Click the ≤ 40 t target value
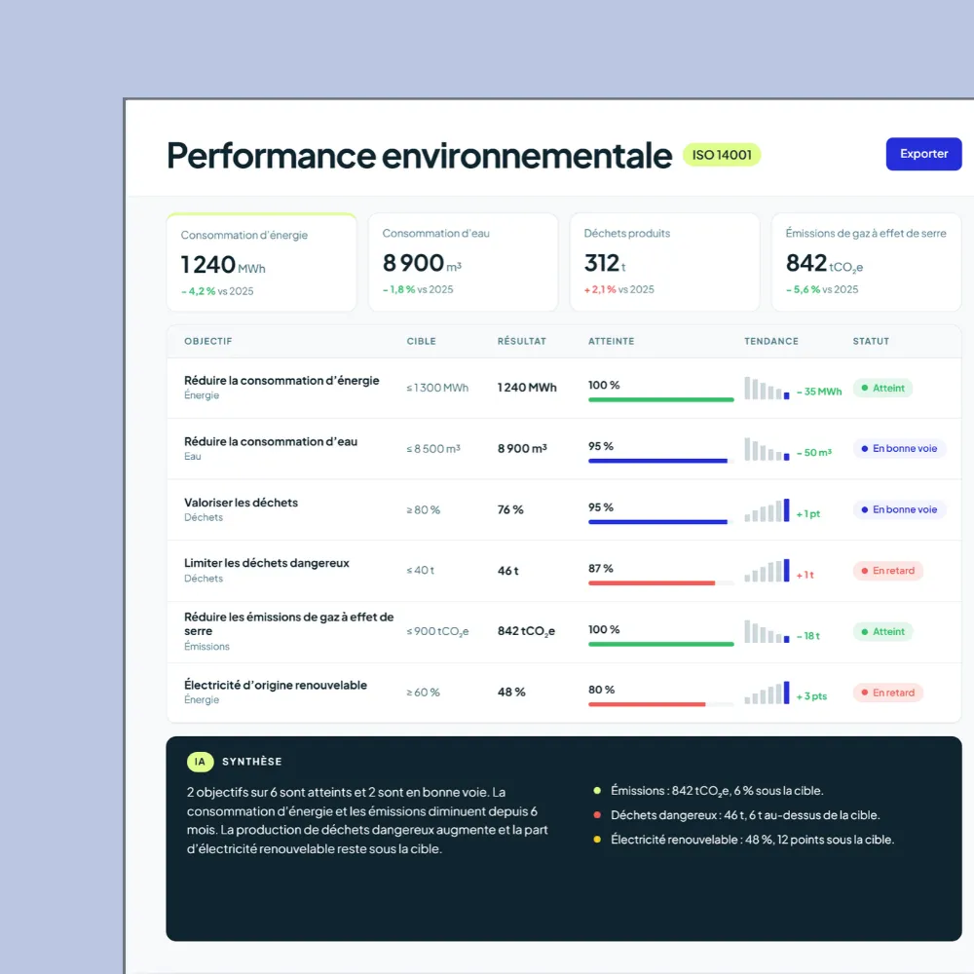 coord(421,570)
